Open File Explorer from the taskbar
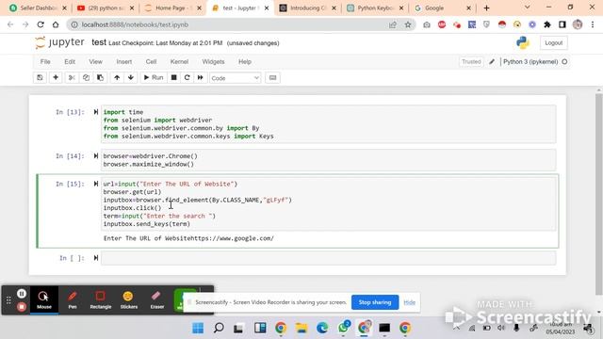 [x=301, y=328]
